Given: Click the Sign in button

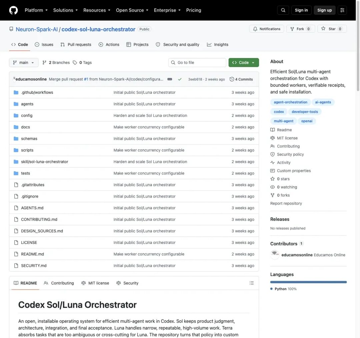Looking at the screenshot, I should tap(301, 10).
